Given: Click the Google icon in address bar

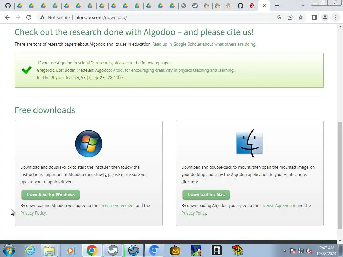Looking at the screenshot, I should (x=279, y=17).
